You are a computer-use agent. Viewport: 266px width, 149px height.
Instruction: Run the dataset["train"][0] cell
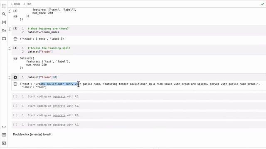coord(15,77)
